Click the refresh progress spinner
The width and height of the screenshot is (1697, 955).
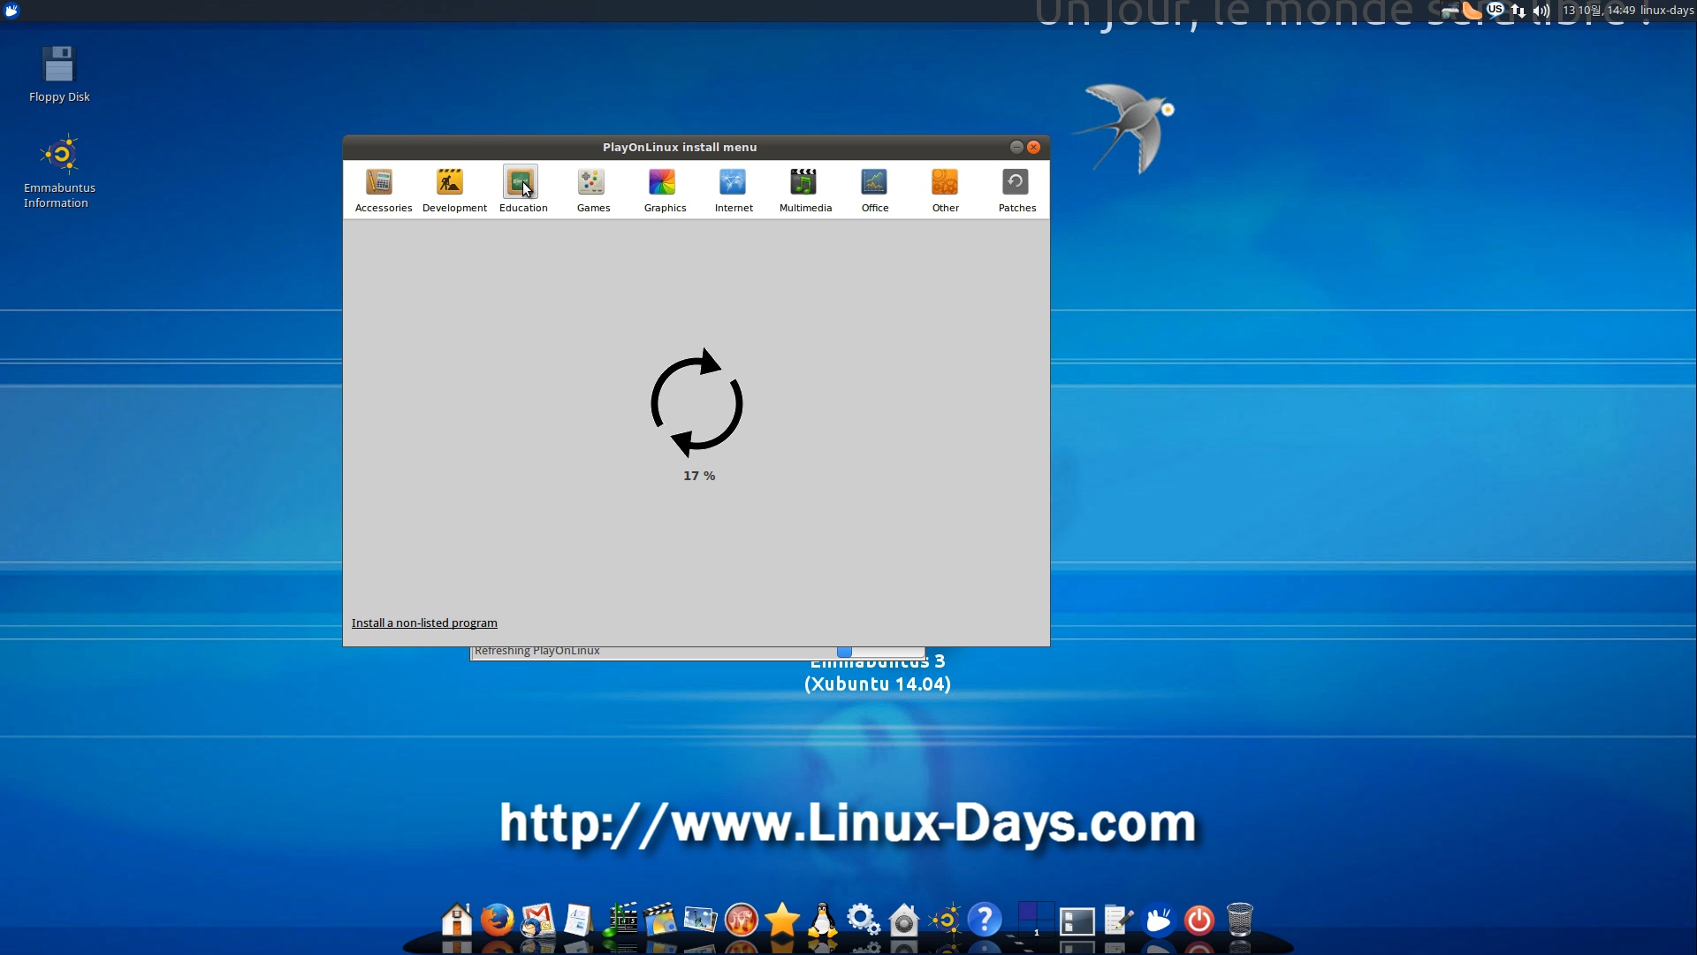coord(696,403)
